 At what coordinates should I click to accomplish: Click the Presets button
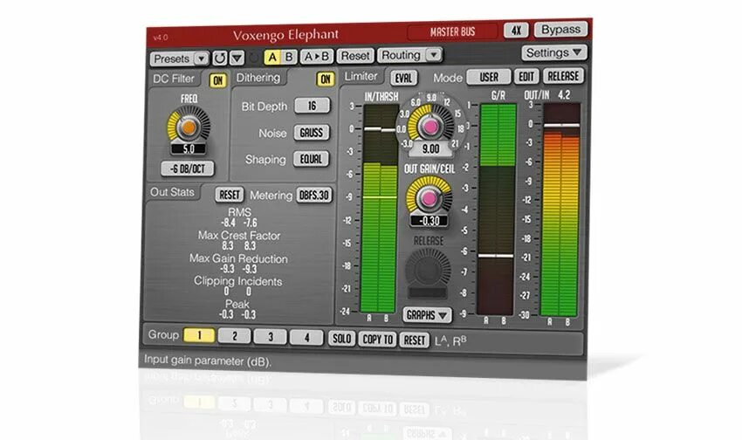coord(172,59)
